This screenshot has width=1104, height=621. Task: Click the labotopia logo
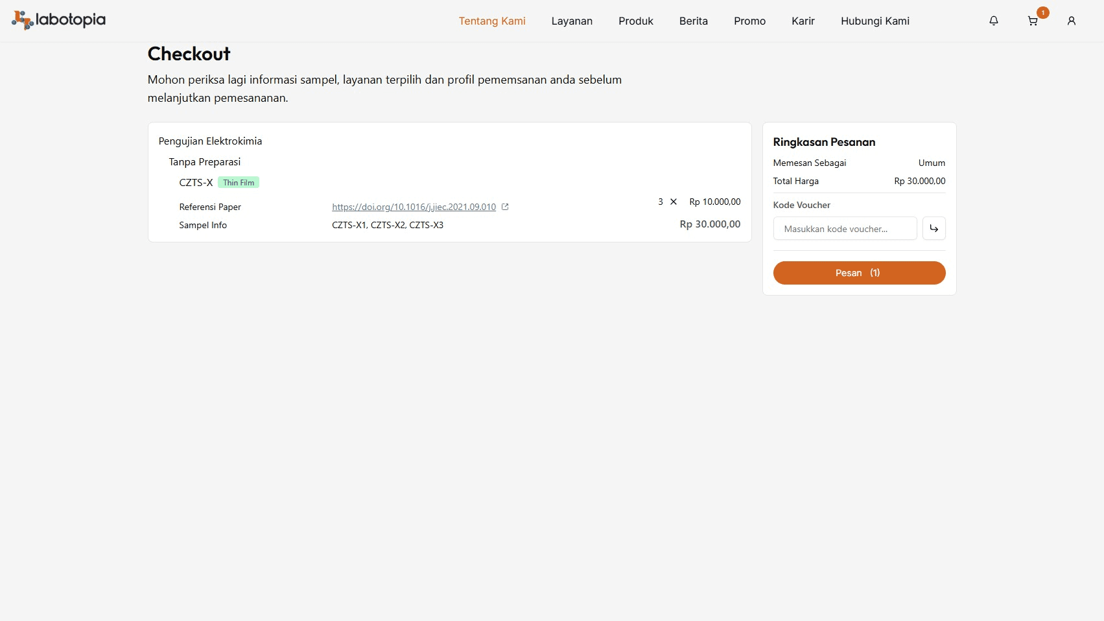(x=58, y=20)
